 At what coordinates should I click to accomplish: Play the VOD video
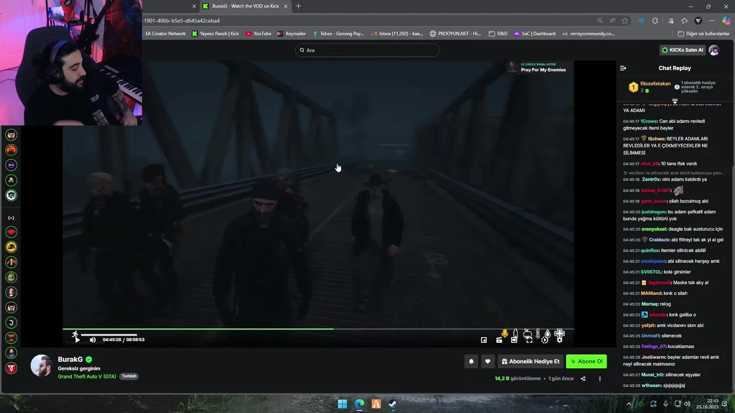(77, 340)
